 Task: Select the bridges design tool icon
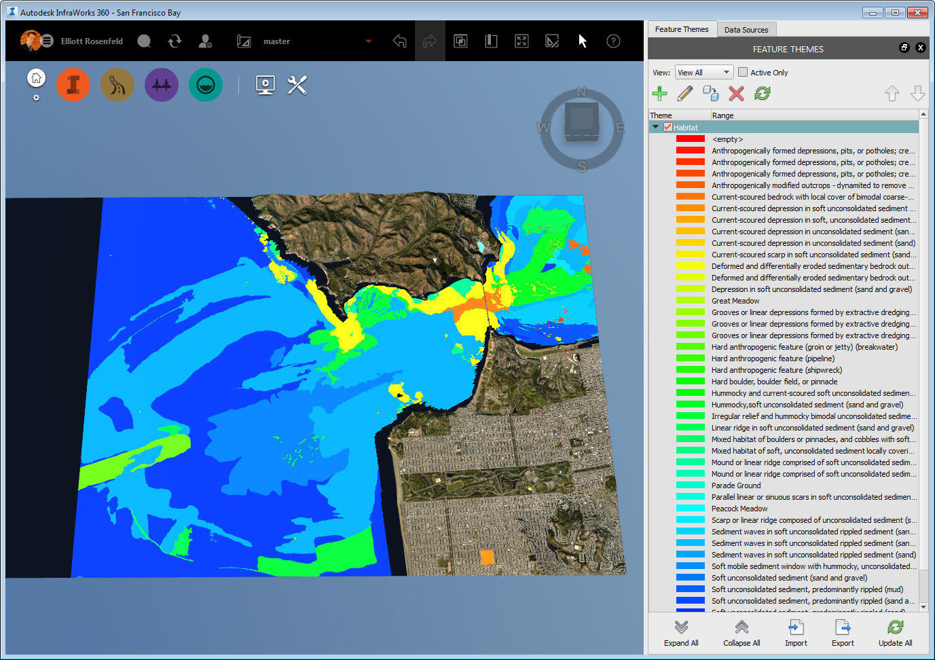[x=161, y=84]
